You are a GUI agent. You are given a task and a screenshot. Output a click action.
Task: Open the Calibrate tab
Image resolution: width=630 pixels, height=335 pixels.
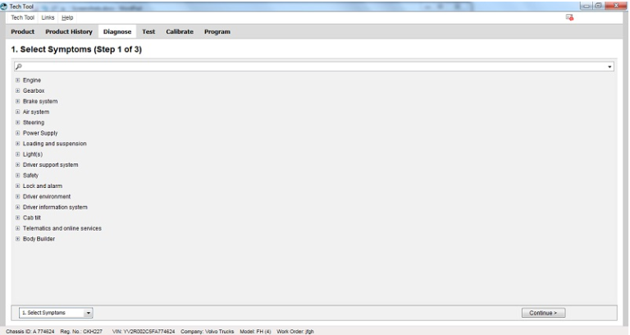coord(180,31)
